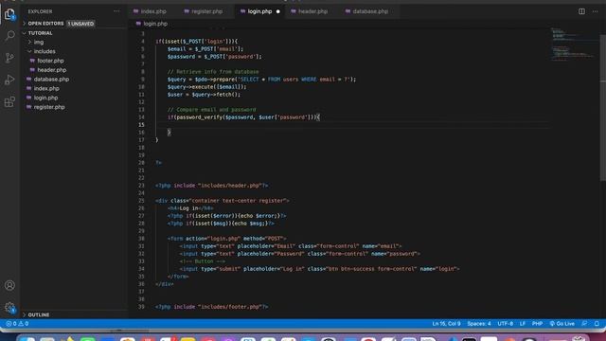The height and width of the screenshot is (341, 606).
Task: Open database.php in the file tree
Action: (x=51, y=80)
